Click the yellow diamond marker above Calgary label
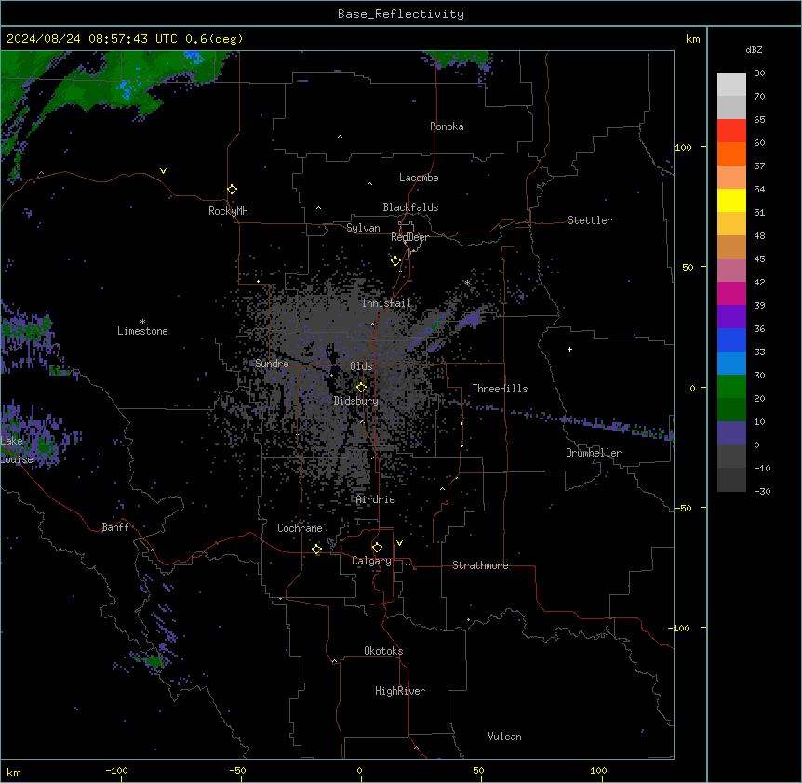Image resolution: width=802 pixels, height=783 pixels. (378, 548)
